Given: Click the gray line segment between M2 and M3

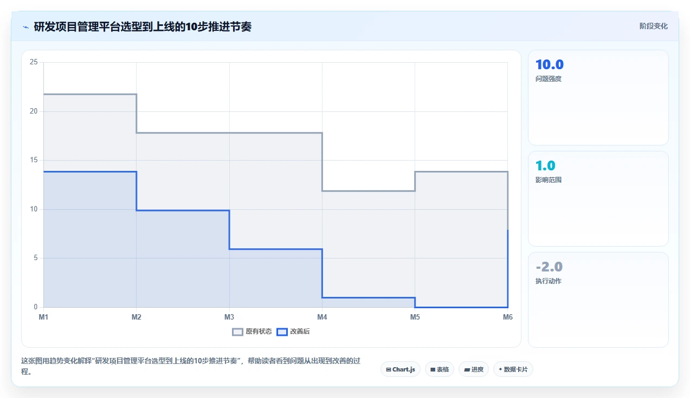Looking at the screenshot, I should pyautogui.click(x=183, y=132).
